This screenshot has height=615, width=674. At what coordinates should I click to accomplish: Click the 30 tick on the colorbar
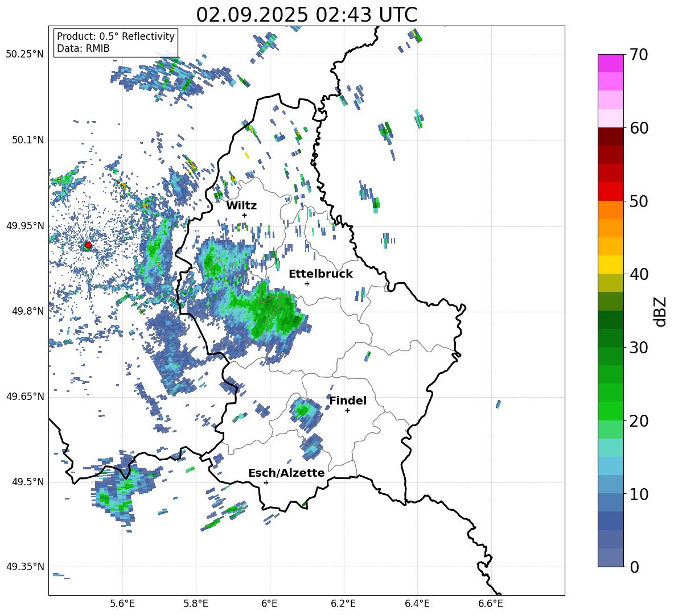pyautogui.click(x=638, y=348)
